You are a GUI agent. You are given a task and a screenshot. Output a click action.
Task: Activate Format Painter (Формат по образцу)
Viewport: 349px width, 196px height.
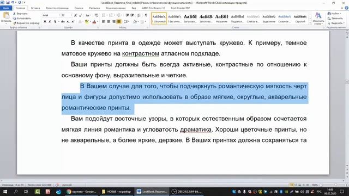pyautogui.click(x=26, y=23)
